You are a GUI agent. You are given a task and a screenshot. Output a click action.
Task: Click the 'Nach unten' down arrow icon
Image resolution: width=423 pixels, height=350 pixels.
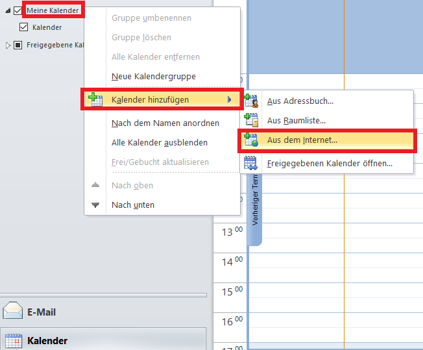(x=95, y=205)
